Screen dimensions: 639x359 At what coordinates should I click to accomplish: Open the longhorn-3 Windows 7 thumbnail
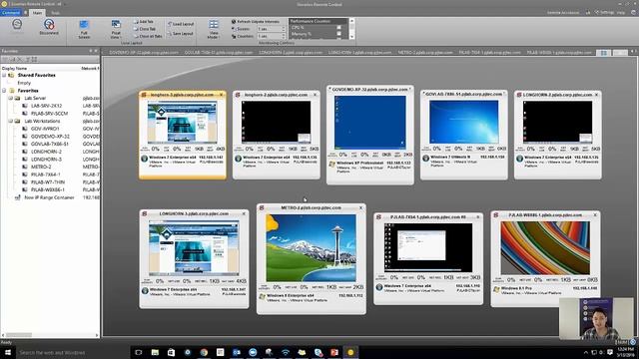point(182,123)
